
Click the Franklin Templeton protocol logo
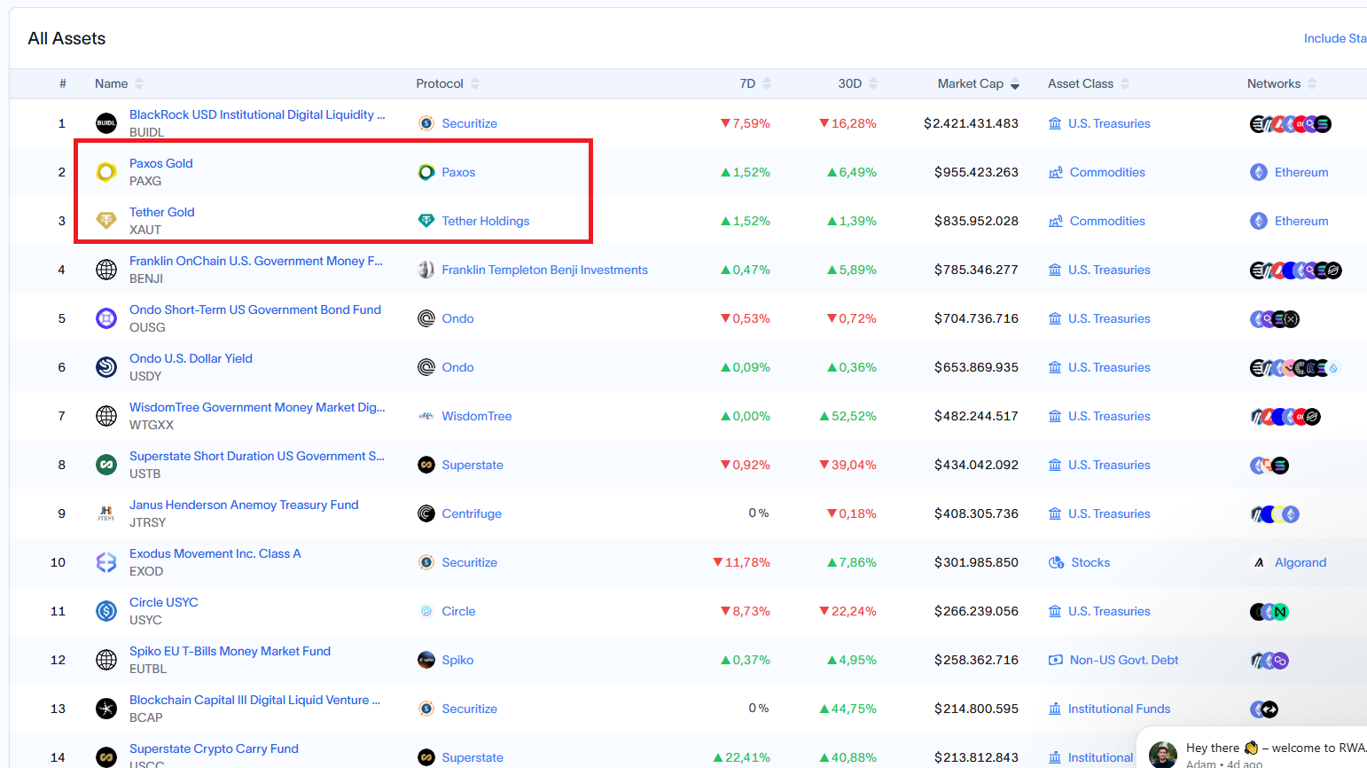(426, 270)
